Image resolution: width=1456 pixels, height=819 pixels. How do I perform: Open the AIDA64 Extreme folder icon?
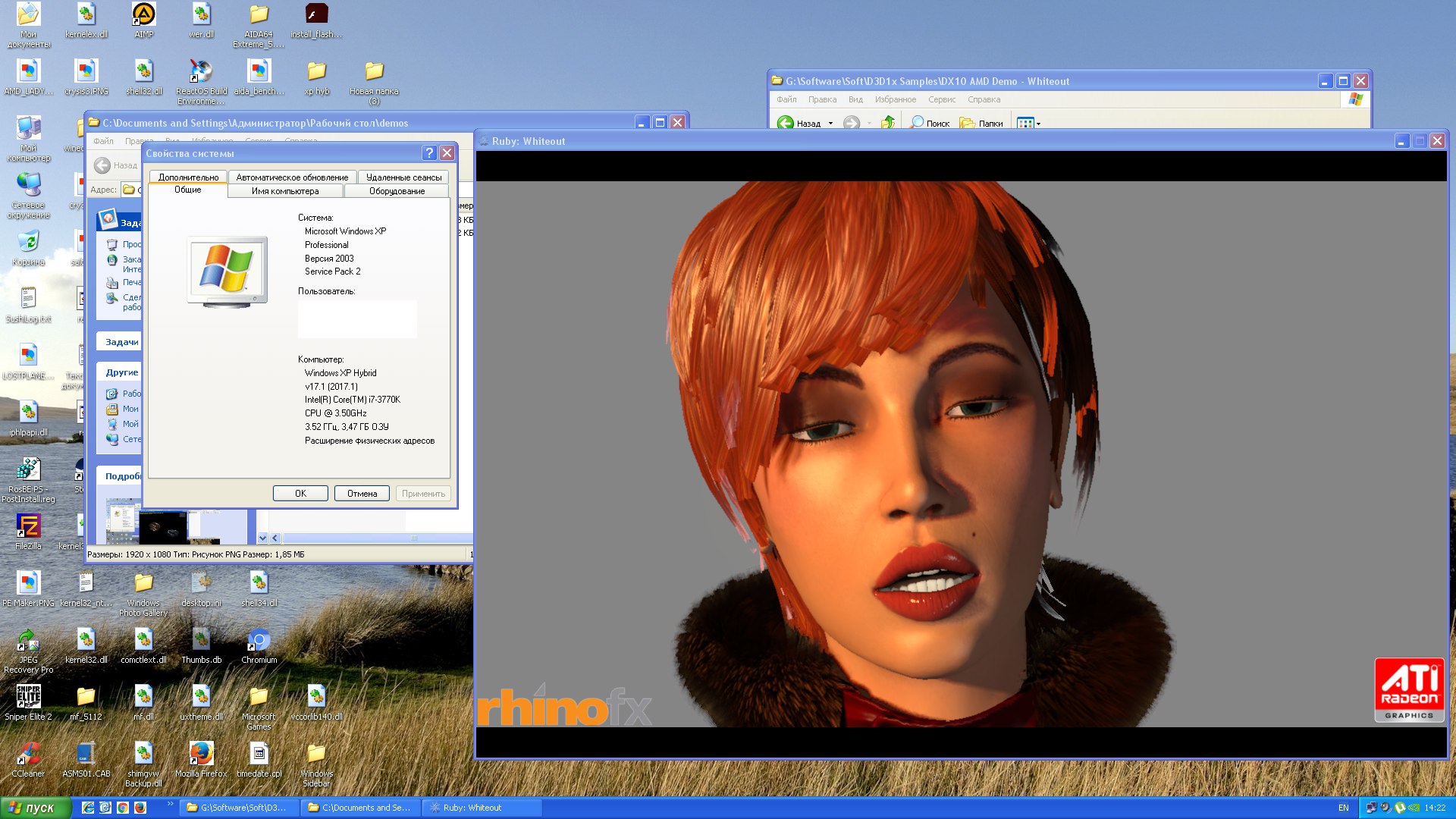coord(259,25)
